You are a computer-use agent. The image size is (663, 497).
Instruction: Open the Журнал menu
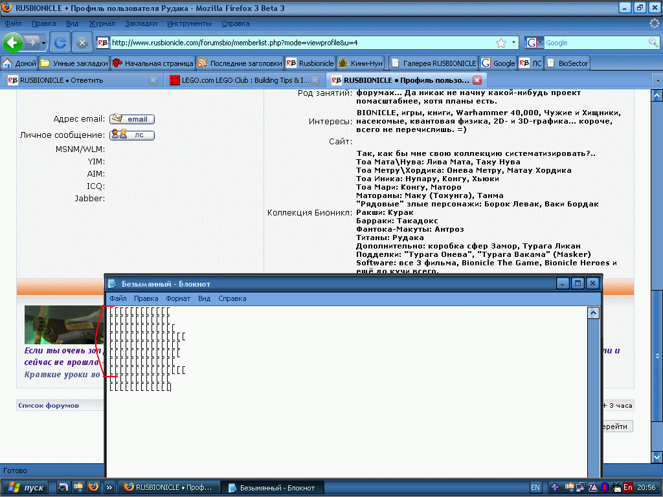(x=102, y=24)
